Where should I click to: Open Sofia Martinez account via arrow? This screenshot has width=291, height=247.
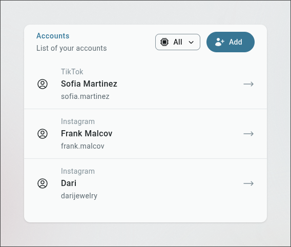[x=248, y=84]
